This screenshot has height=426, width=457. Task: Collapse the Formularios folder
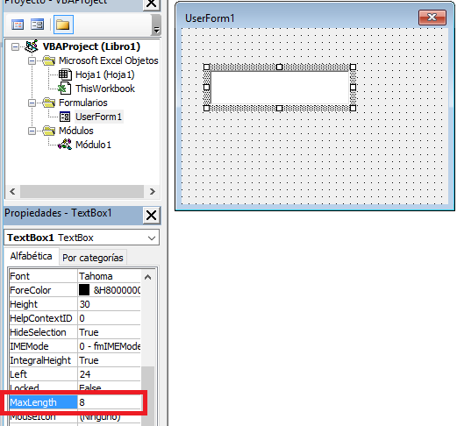(x=32, y=103)
